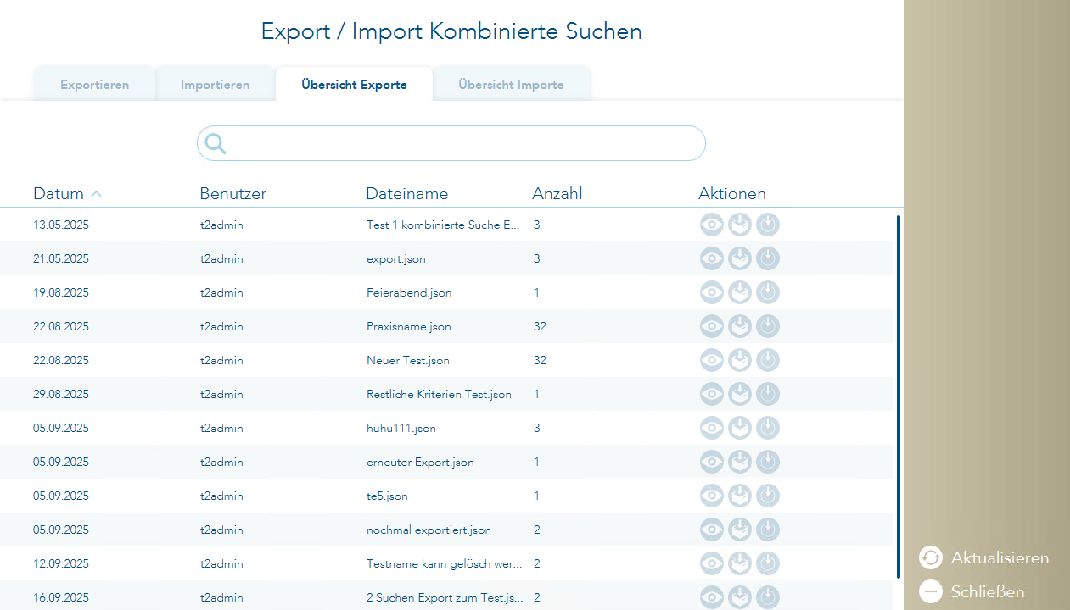Click the eye icon for Praxisname.json
1070x610 pixels.
711,326
